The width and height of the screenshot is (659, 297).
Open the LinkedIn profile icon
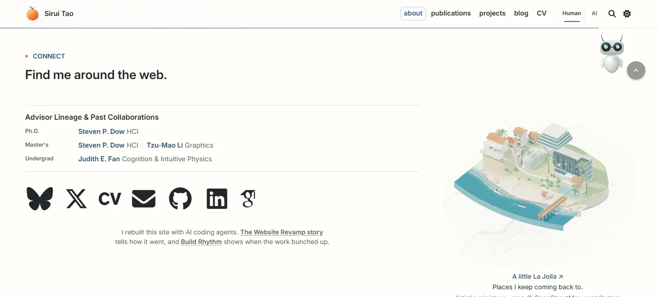(217, 199)
